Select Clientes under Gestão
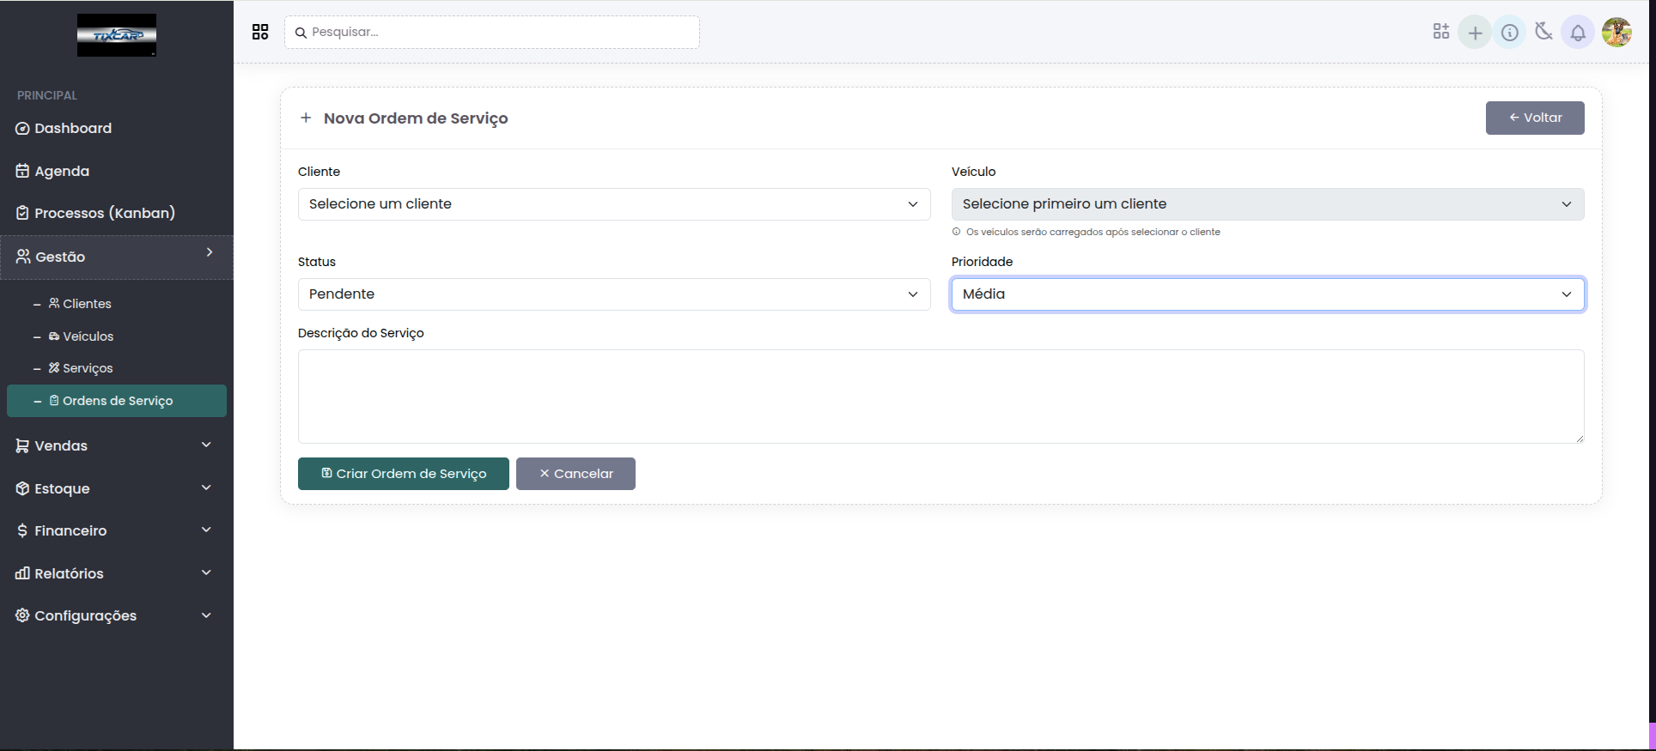This screenshot has width=1656, height=751. pos(87,304)
